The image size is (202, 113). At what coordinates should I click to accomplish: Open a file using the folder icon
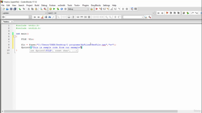point(7,9)
